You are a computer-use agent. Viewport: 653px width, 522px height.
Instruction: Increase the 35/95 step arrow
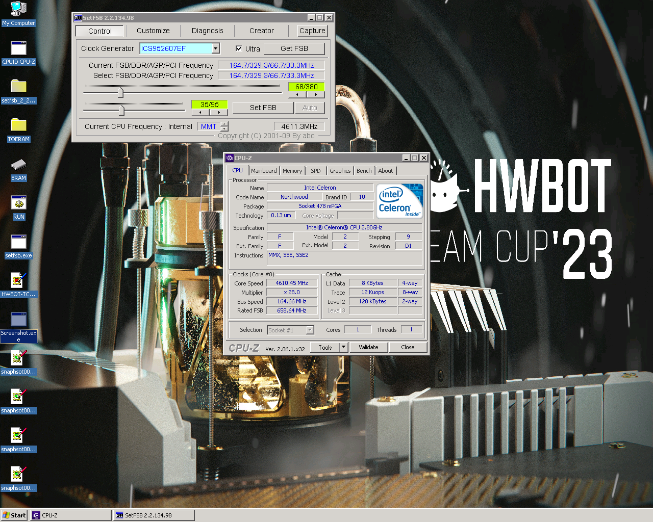[219, 113]
